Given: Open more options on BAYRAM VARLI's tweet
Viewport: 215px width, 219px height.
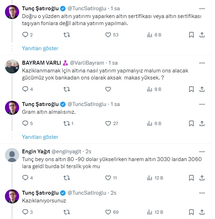Looking at the screenshot, I should click(x=202, y=63).
